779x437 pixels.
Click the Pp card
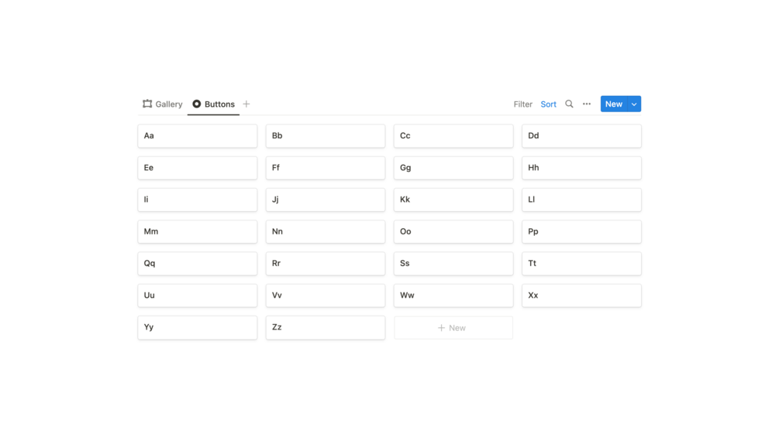coord(581,232)
